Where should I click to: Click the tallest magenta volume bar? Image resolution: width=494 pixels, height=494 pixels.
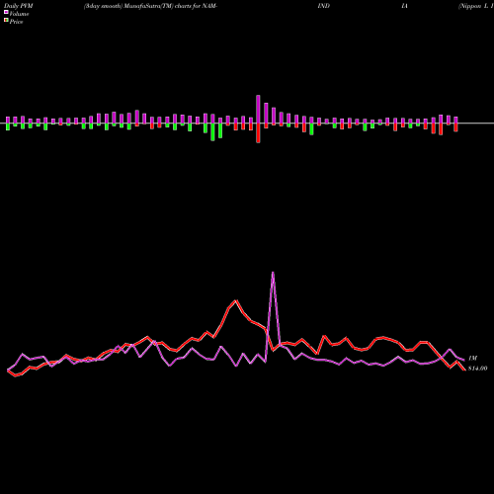[258, 110]
